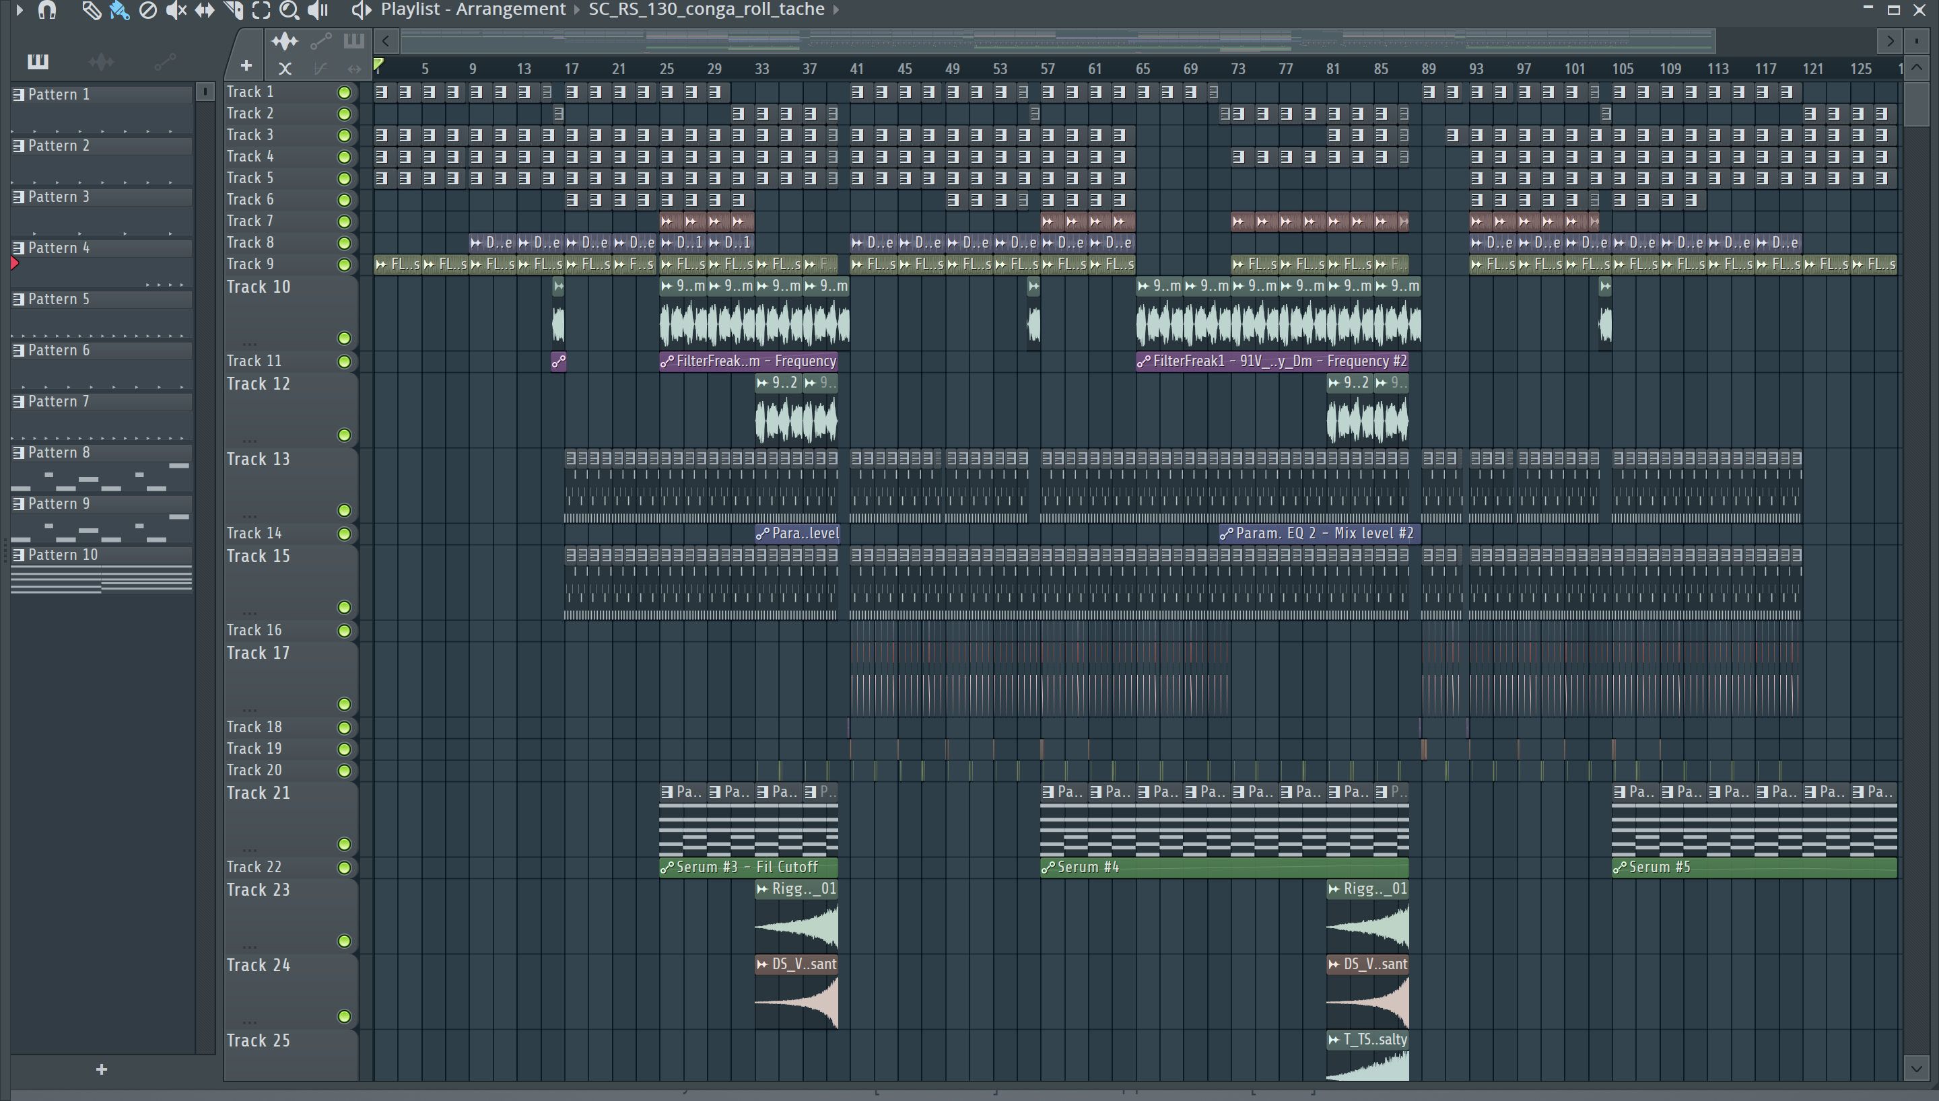1939x1101 pixels.
Task: Select the Playback speaker tool
Action: pos(318,10)
